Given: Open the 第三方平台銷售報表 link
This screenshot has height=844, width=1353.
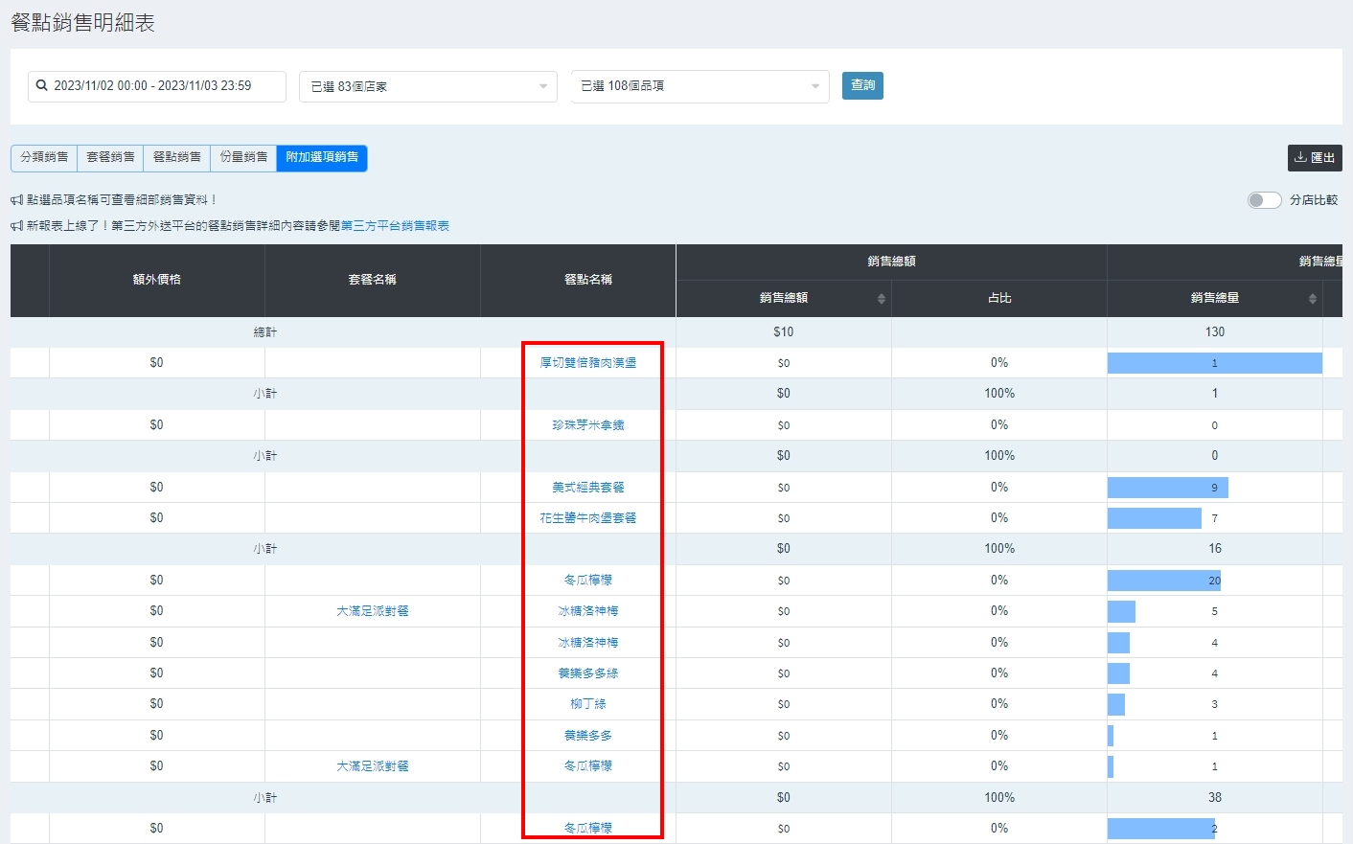Looking at the screenshot, I should click(x=395, y=226).
